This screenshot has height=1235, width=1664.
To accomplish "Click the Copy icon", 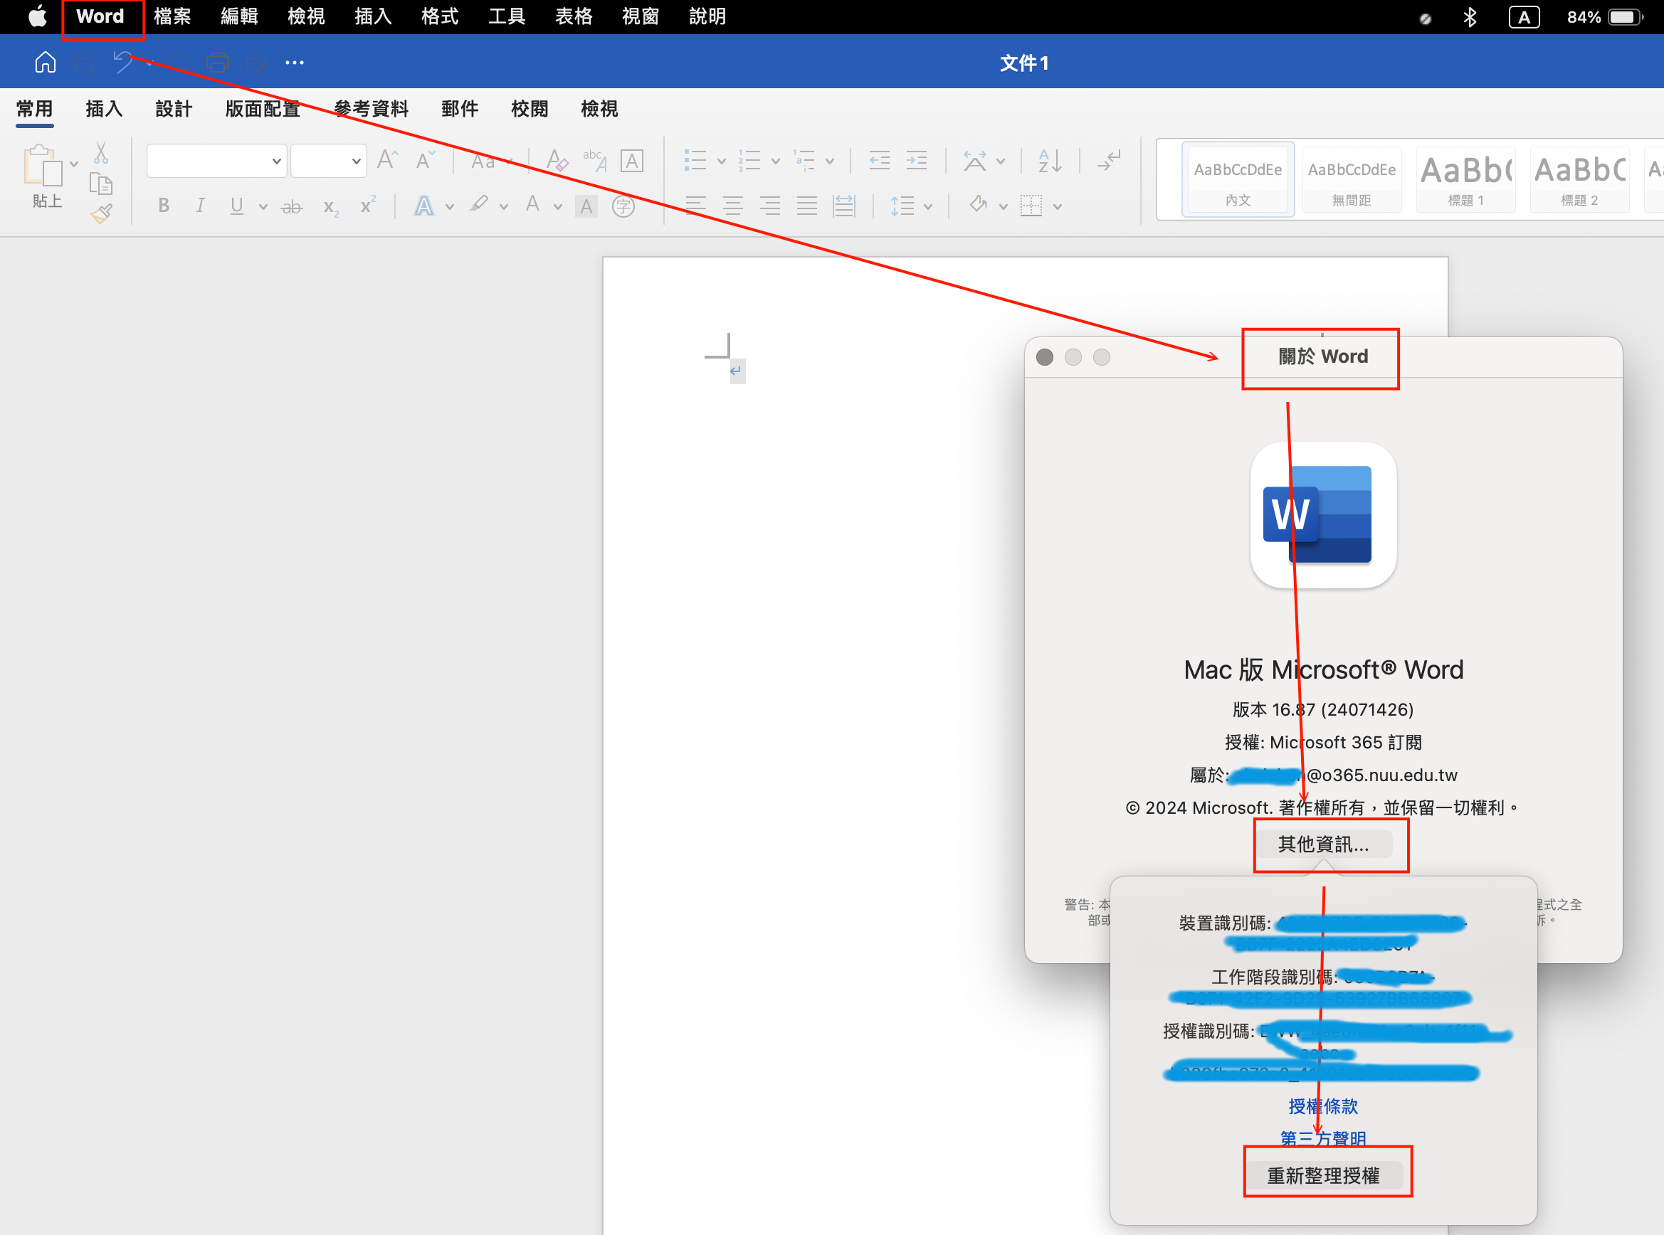I will click(x=101, y=184).
